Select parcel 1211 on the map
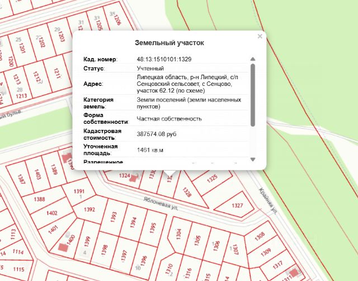This screenshot has height=281, width=358. (x=57, y=73)
